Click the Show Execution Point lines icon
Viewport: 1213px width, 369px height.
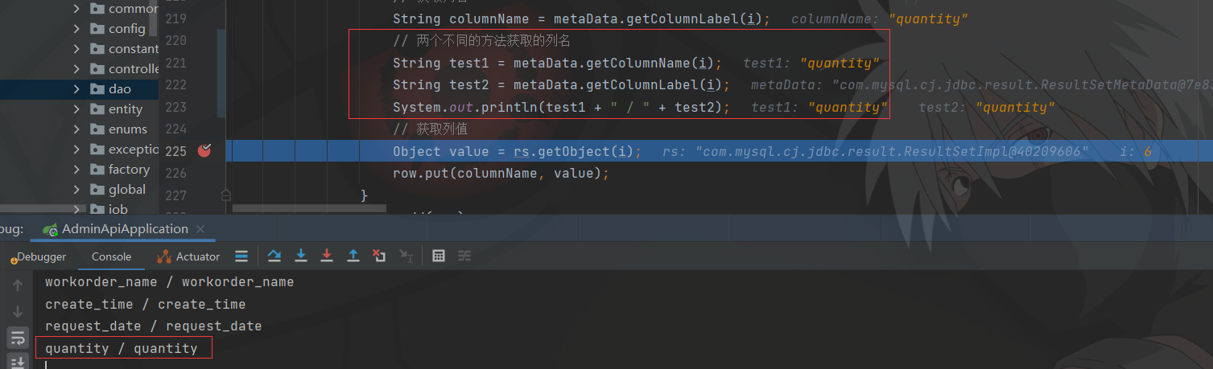click(241, 256)
